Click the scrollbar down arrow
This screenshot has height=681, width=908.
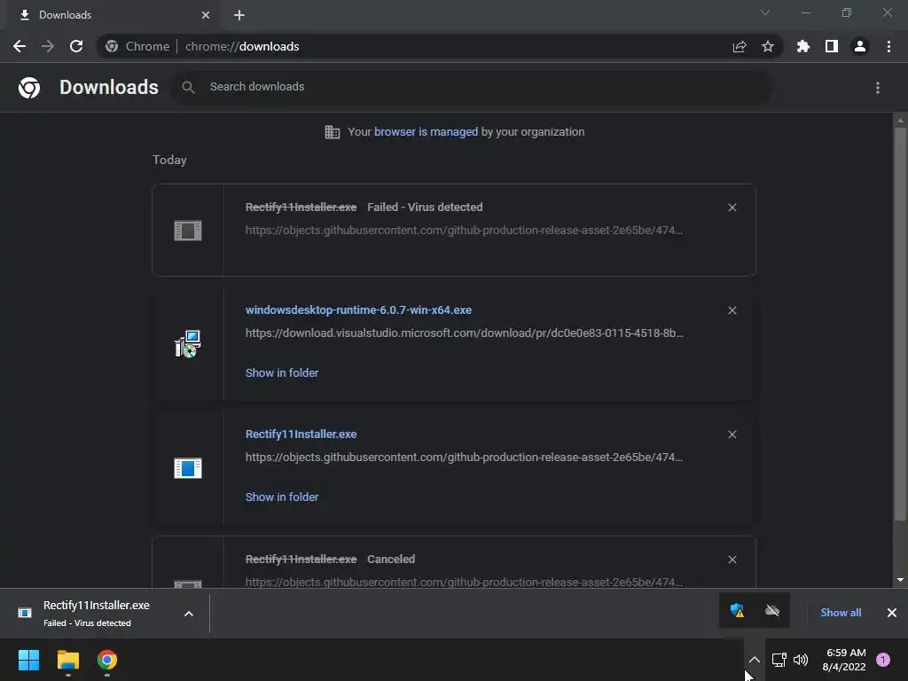pos(900,580)
